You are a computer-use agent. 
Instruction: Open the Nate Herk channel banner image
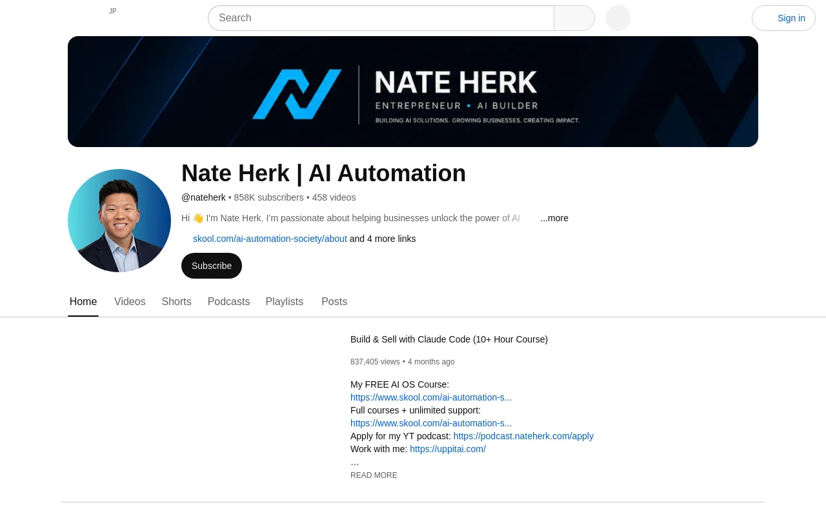tap(413, 92)
